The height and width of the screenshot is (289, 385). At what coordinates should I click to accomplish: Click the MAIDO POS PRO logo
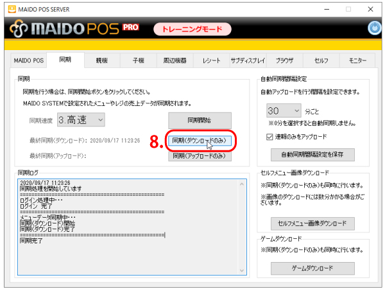click(74, 28)
